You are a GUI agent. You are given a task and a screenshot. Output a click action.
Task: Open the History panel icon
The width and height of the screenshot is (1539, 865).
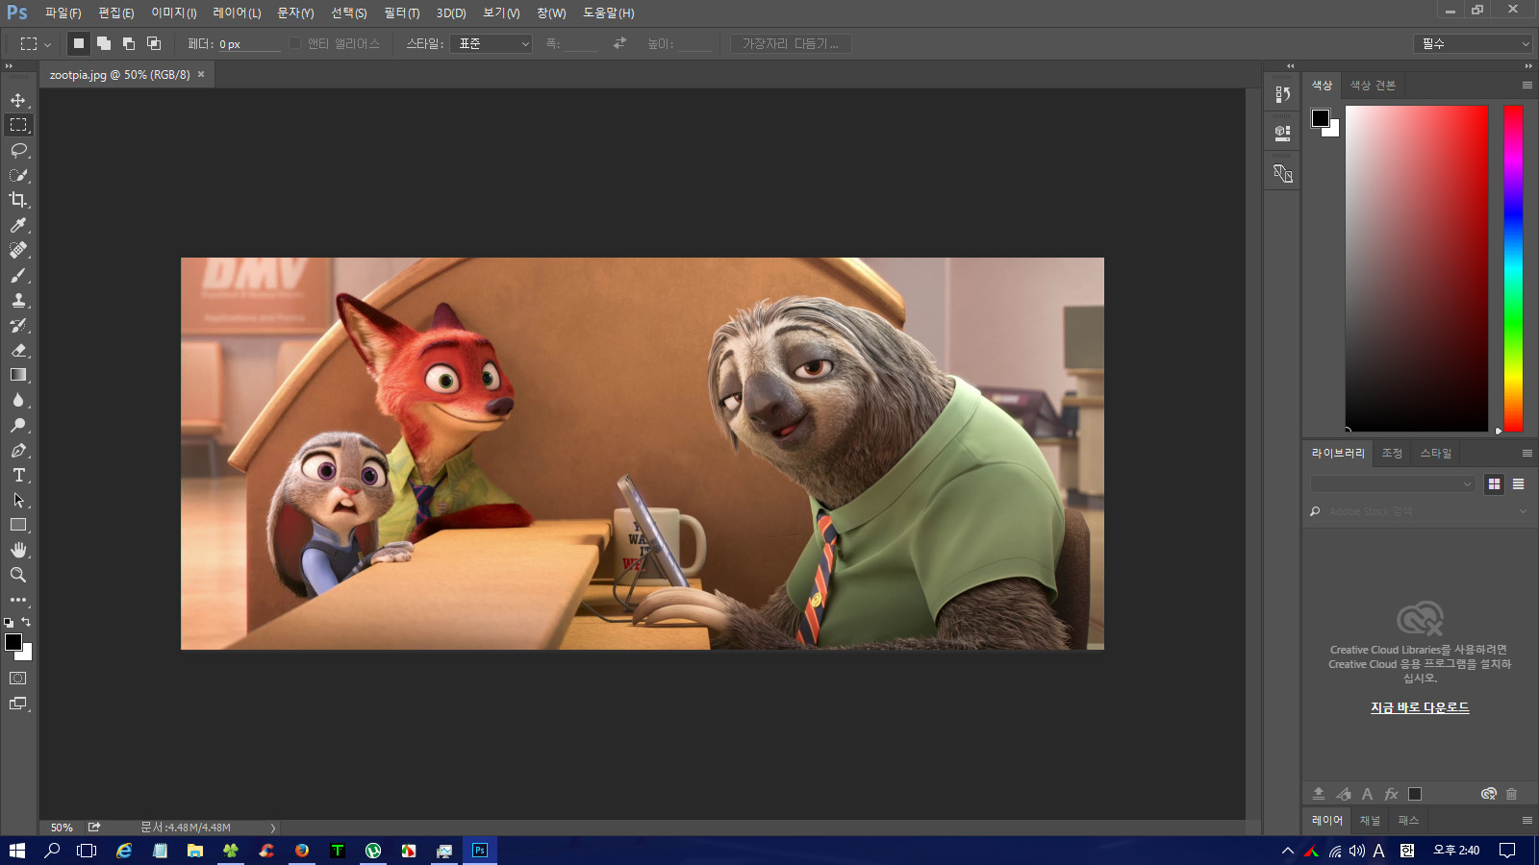[1282, 94]
